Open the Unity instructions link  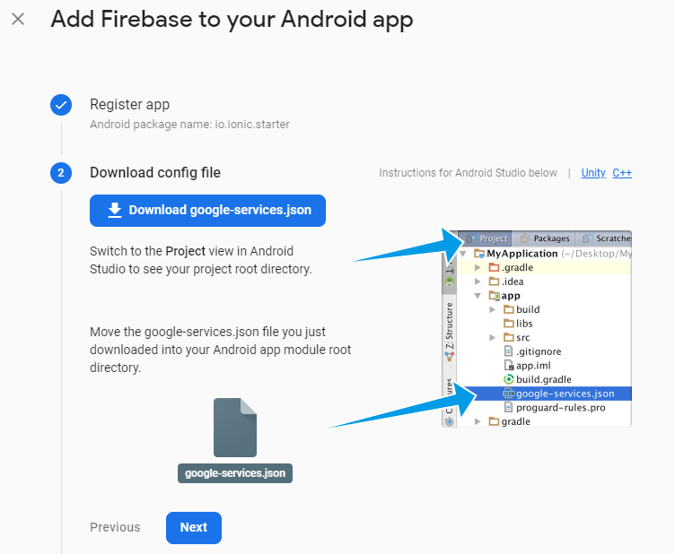(593, 173)
